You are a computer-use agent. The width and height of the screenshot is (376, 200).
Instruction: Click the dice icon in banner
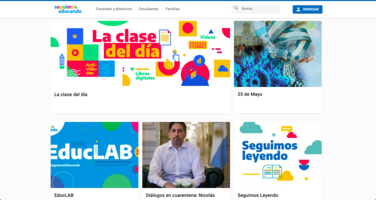point(191,73)
